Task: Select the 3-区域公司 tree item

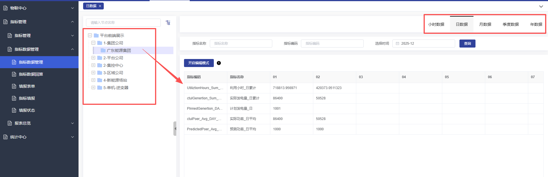Action: click(113, 73)
